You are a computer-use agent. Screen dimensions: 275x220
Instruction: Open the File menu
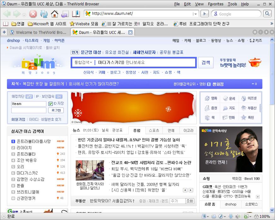tap(177, 4)
